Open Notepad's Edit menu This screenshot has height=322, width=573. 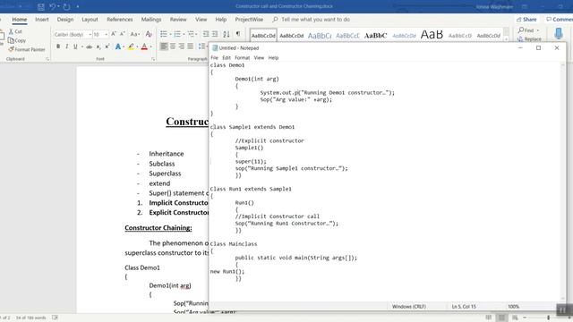pyautogui.click(x=227, y=57)
